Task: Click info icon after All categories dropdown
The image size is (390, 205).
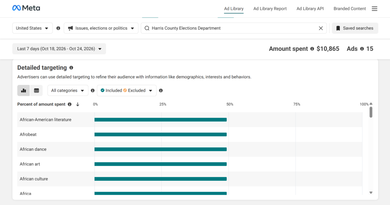Action: coord(93,90)
